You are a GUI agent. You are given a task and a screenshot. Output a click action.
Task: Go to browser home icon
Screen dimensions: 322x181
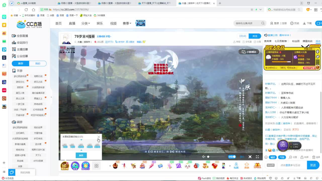pos(33,10)
